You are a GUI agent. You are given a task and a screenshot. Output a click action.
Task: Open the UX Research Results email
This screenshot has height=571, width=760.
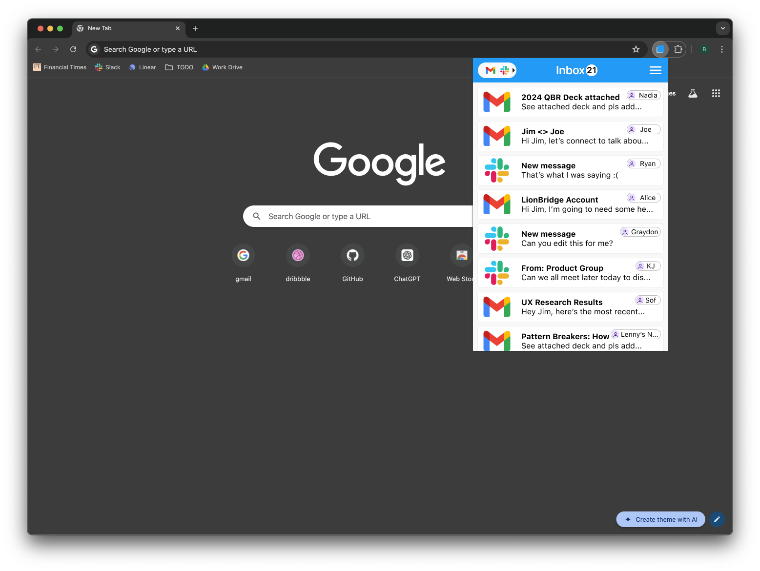point(571,307)
